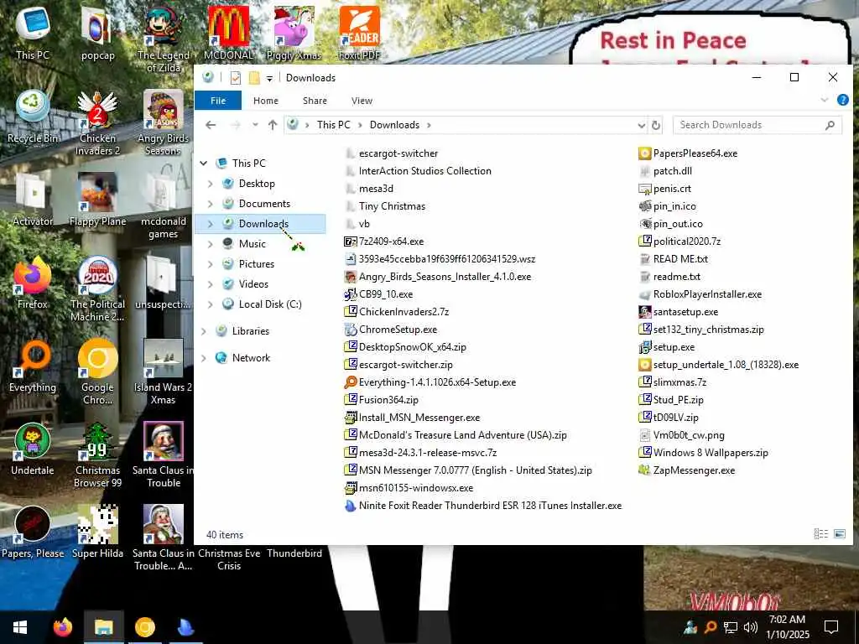Select the Piggly Xmas desktop icon
859x644 pixels.
point(294,33)
